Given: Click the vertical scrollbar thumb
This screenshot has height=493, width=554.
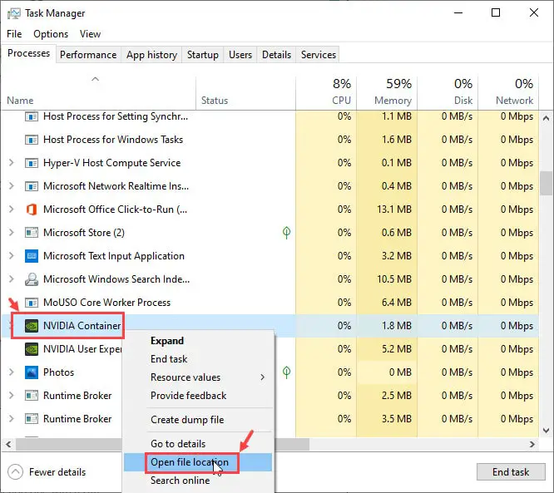Looking at the screenshot, I should click(546, 183).
